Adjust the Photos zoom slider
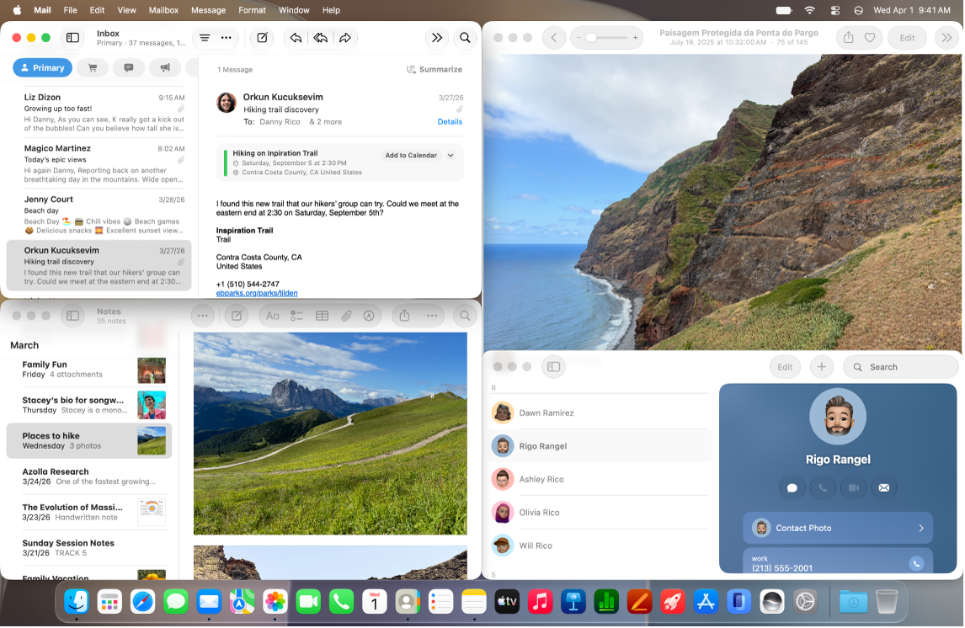 [591, 38]
